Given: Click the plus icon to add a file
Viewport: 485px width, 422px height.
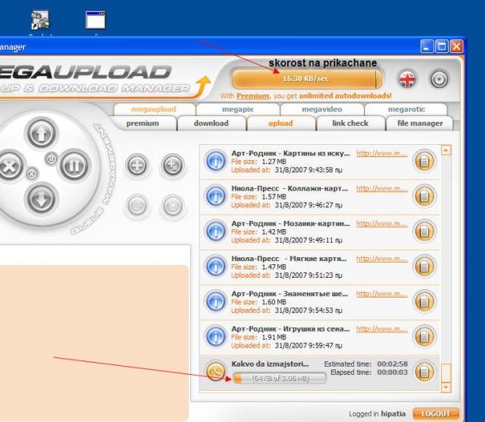Looking at the screenshot, I should [137, 165].
